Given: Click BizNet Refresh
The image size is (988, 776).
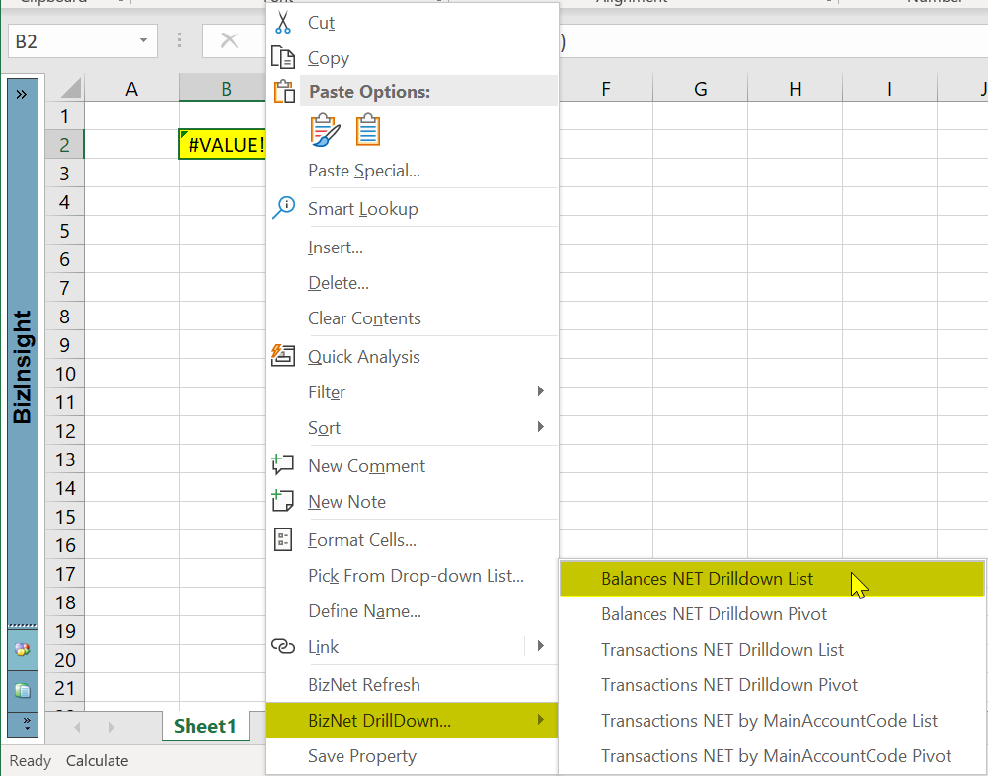Looking at the screenshot, I should click(413, 684).
